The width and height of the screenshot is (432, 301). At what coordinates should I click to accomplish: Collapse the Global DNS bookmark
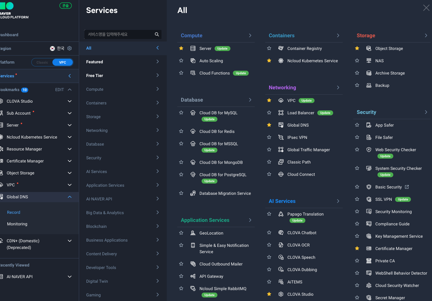click(70, 197)
